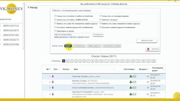Check 'Лайкать тех, кому НЕ отправлена заявка'

tap(55, 23)
